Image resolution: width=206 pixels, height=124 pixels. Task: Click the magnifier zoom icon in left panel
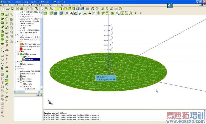tap(12, 14)
